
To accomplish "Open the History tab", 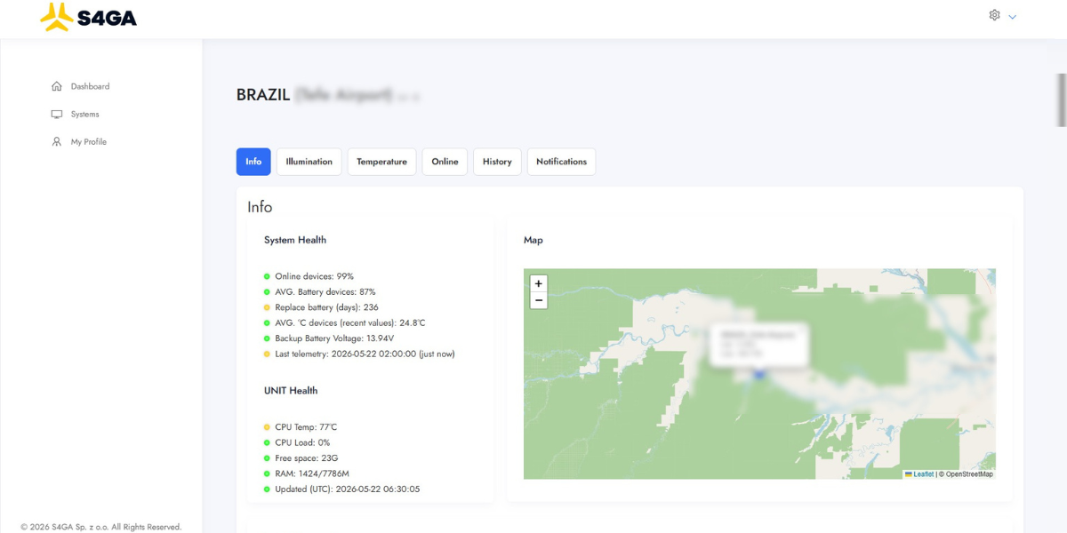I will click(497, 162).
